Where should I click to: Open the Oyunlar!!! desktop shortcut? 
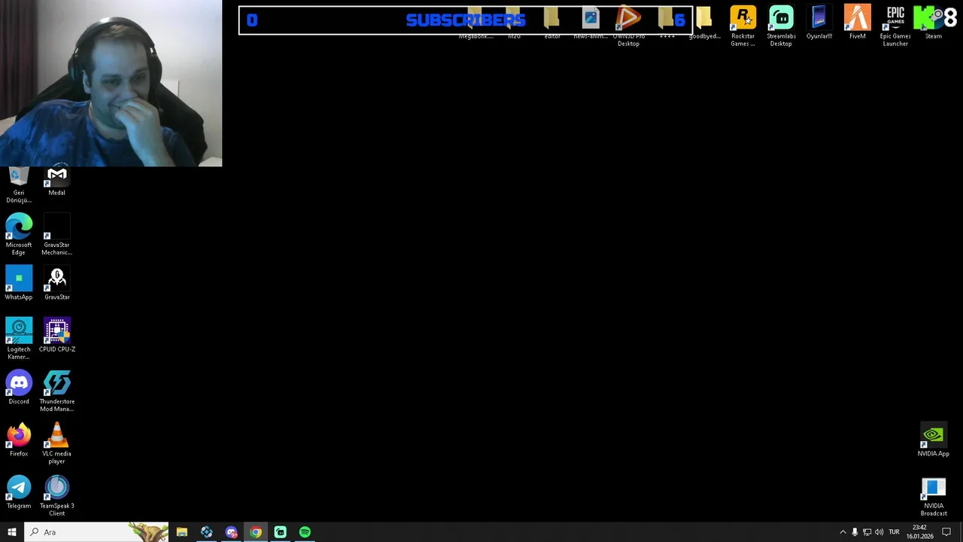pos(819,22)
